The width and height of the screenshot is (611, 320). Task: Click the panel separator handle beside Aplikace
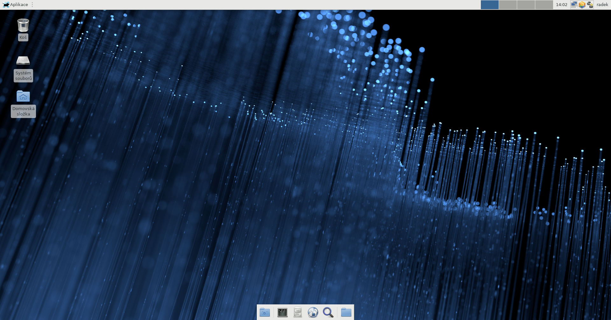[32, 5]
